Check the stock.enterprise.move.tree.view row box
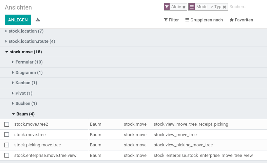The height and width of the screenshot is (163, 267). pyautogui.click(x=7, y=155)
